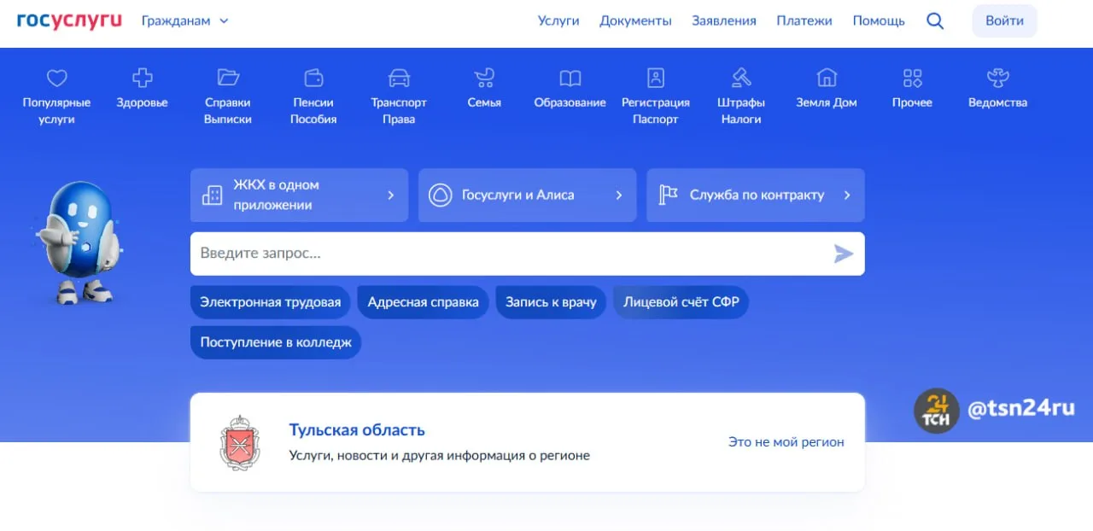Go to Документы in top navigation
This screenshot has height=531, width=1093.
635,20
